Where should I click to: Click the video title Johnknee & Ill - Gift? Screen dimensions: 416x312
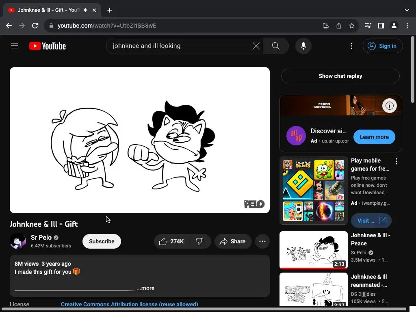pos(44,224)
